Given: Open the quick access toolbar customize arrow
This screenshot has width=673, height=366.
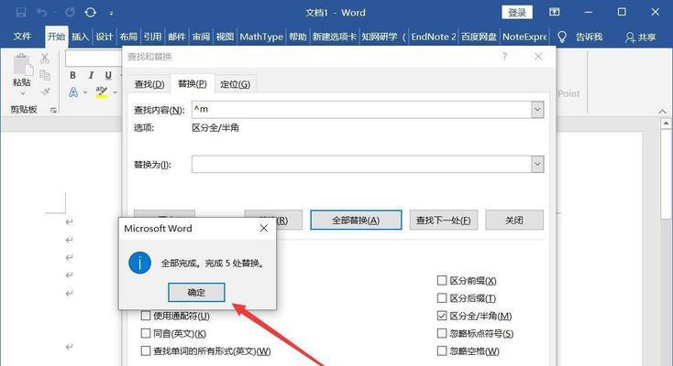Looking at the screenshot, I should (x=111, y=14).
